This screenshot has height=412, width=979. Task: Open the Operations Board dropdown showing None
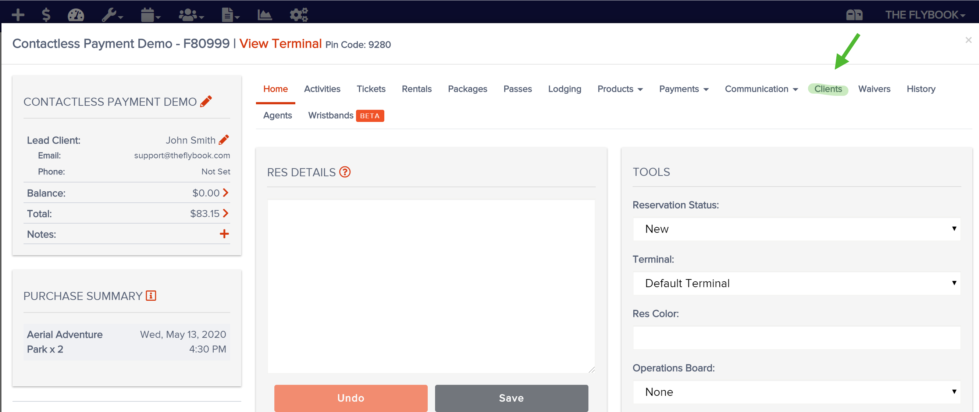(797, 392)
